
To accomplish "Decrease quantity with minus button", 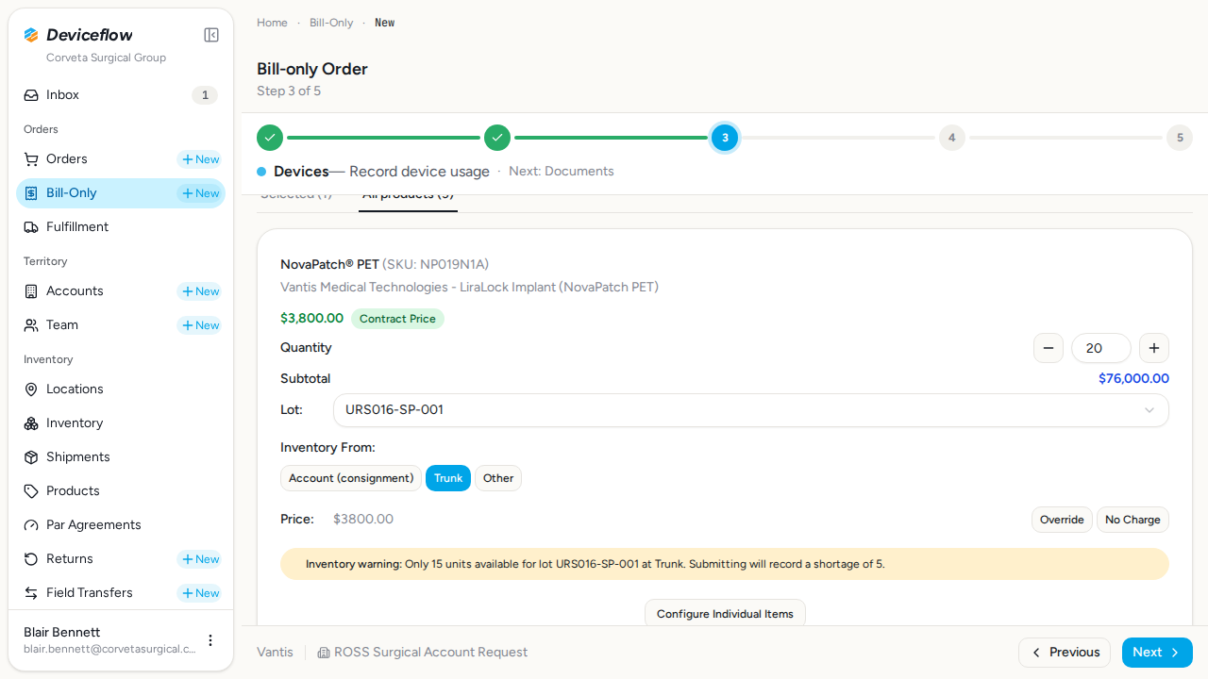I will pyautogui.click(x=1049, y=348).
